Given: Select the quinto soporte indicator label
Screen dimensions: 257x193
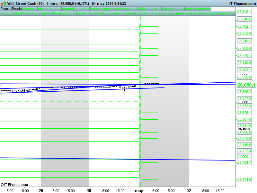Looking at the screenshot, I should 149,9.
